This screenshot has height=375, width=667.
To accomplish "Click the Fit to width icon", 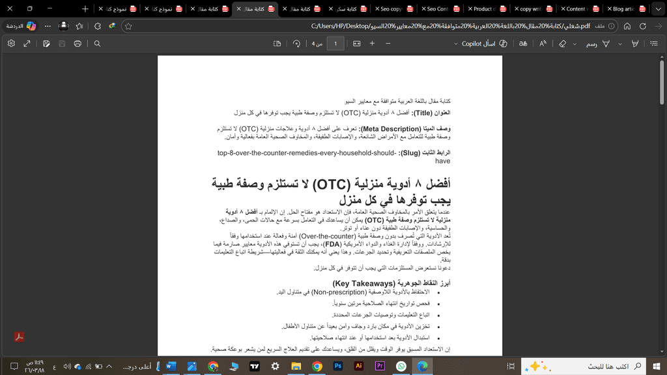I will click(356, 44).
